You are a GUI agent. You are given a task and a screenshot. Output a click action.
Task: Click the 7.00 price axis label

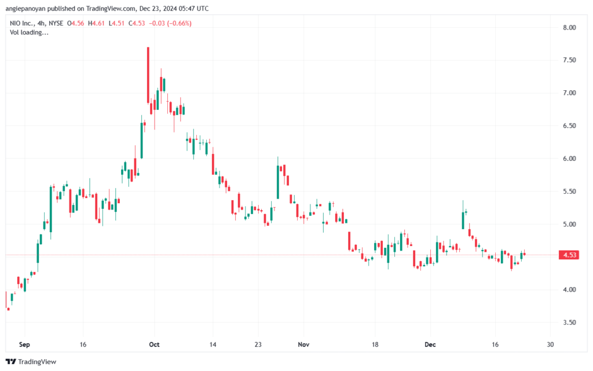coord(569,93)
